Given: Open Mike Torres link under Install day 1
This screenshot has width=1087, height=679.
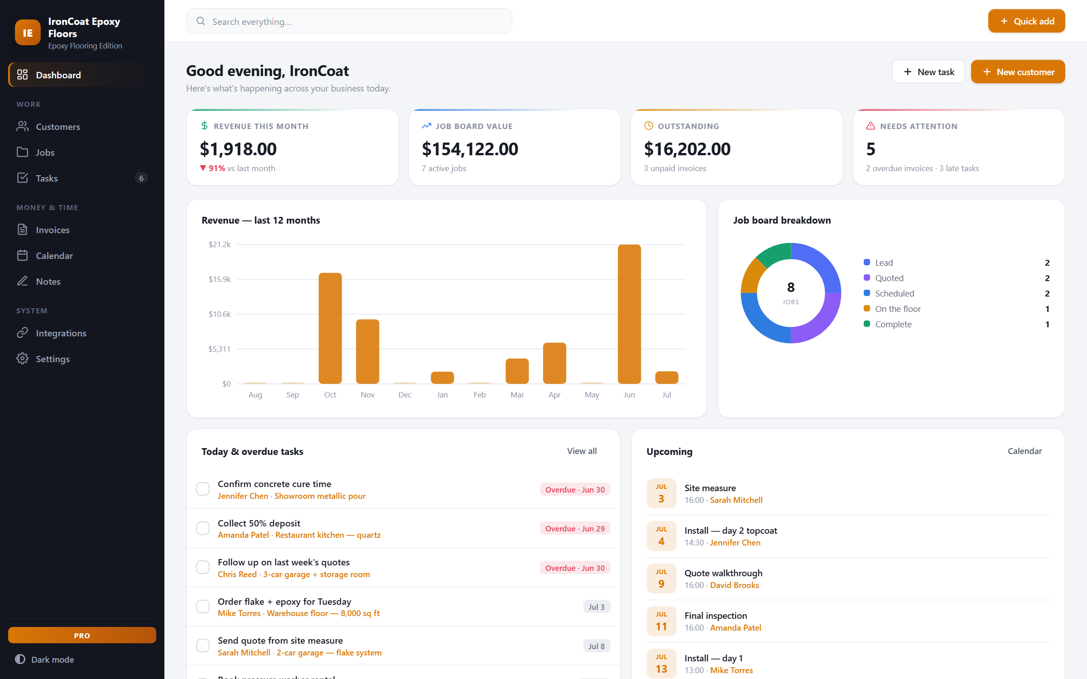Looking at the screenshot, I should [x=731, y=670].
